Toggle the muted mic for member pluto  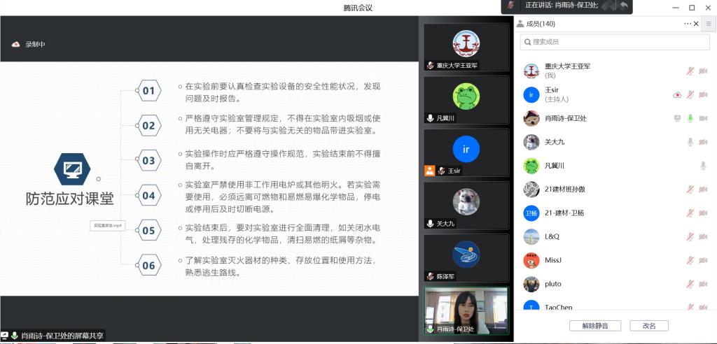pyautogui.click(x=690, y=284)
